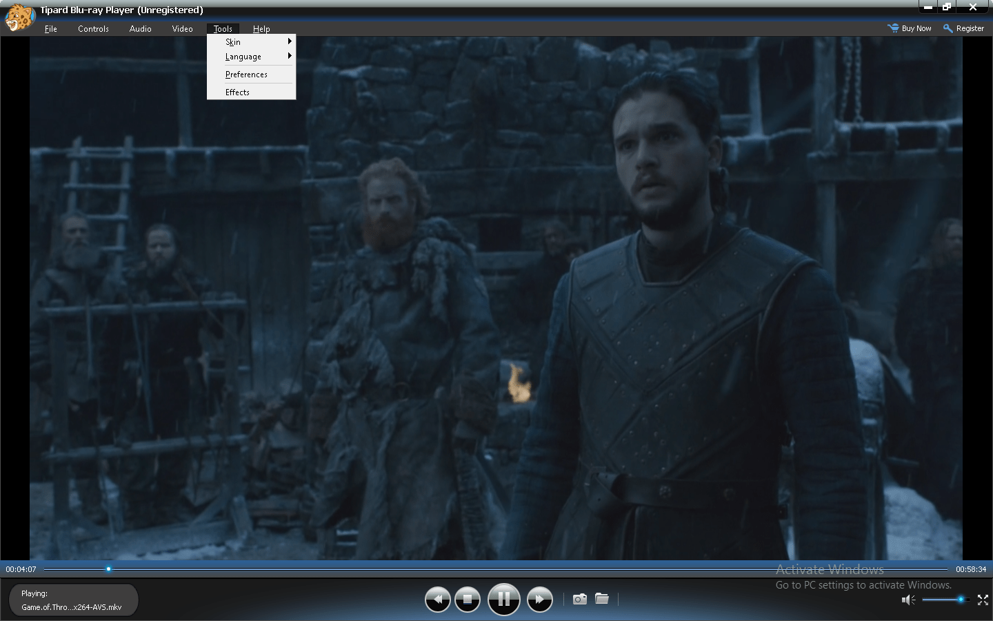This screenshot has height=621, width=993.
Task: Click the Buy Now link
Action: pos(916,28)
